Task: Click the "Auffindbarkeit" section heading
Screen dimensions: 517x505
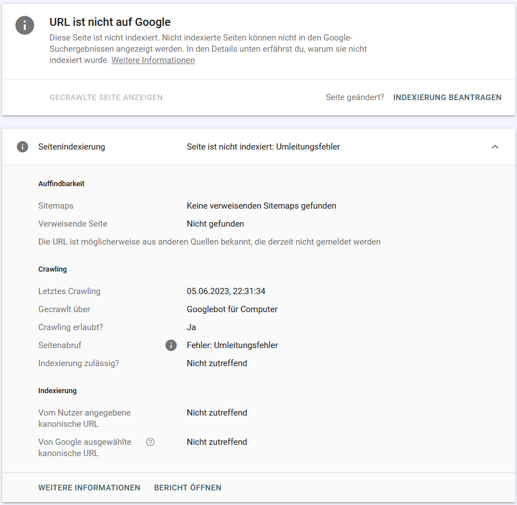Action: pyautogui.click(x=61, y=183)
